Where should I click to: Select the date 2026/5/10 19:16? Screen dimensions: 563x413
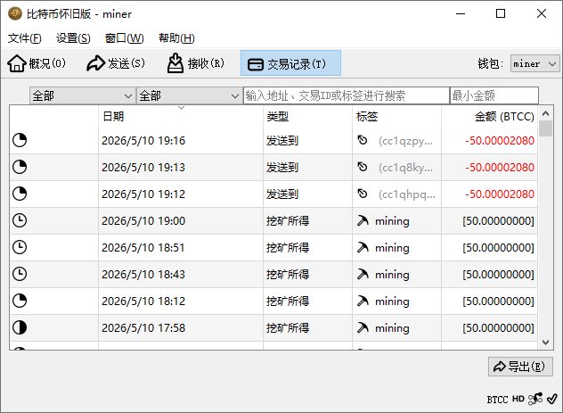(143, 141)
